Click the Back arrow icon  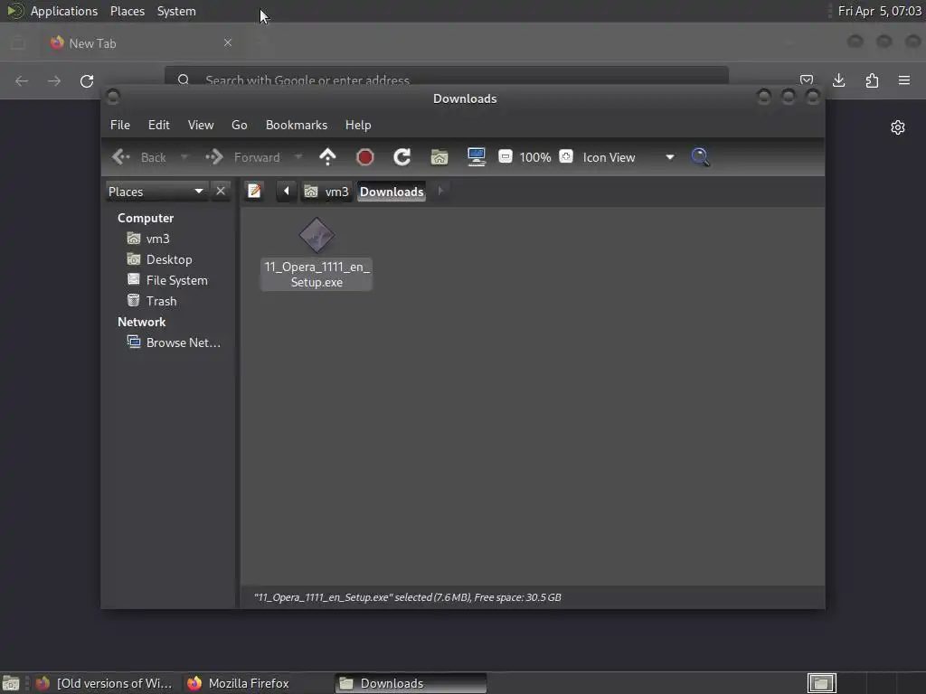(122, 157)
